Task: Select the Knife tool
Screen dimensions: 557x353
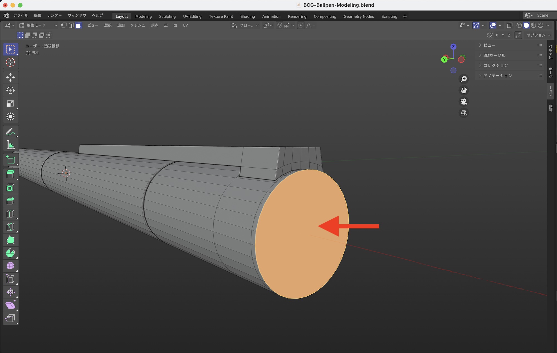Action: pos(11,227)
